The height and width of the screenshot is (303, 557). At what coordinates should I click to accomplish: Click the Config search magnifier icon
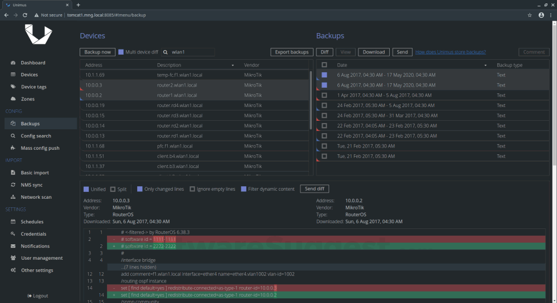tap(13, 136)
